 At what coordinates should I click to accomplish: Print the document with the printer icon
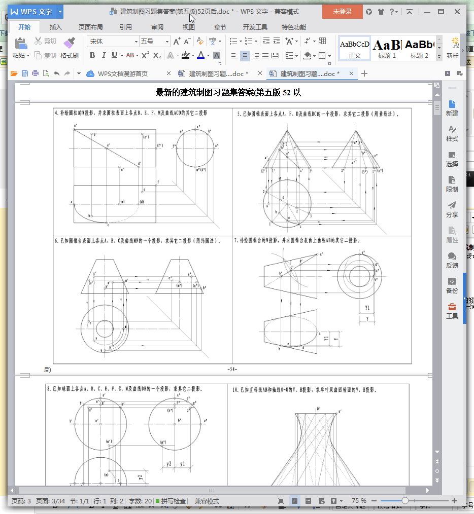(35, 74)
